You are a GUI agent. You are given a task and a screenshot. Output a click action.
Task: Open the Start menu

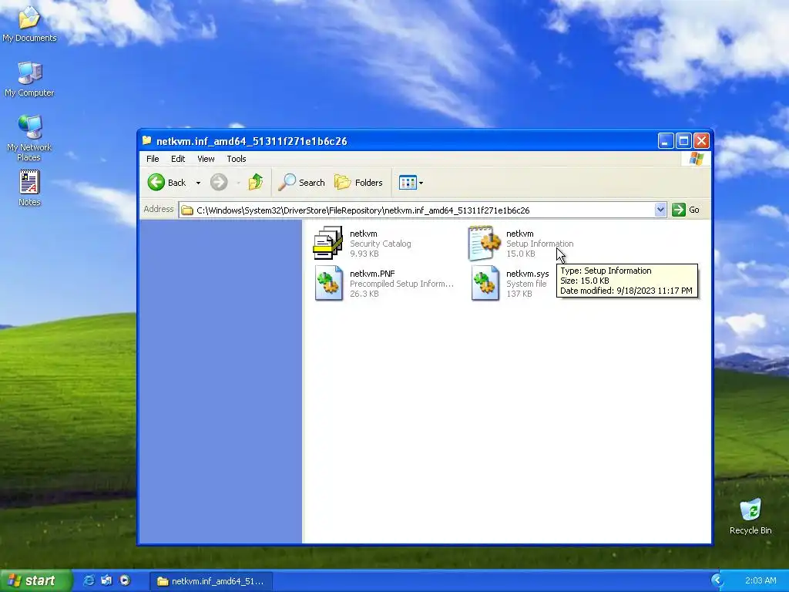[35, 580]
